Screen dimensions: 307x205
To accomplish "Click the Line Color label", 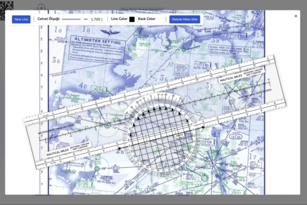I will click(119, 19).
